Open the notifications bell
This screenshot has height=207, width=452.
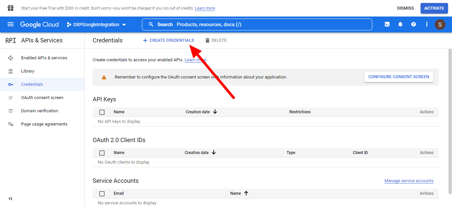pyautogui.click(x=400, y=25)
